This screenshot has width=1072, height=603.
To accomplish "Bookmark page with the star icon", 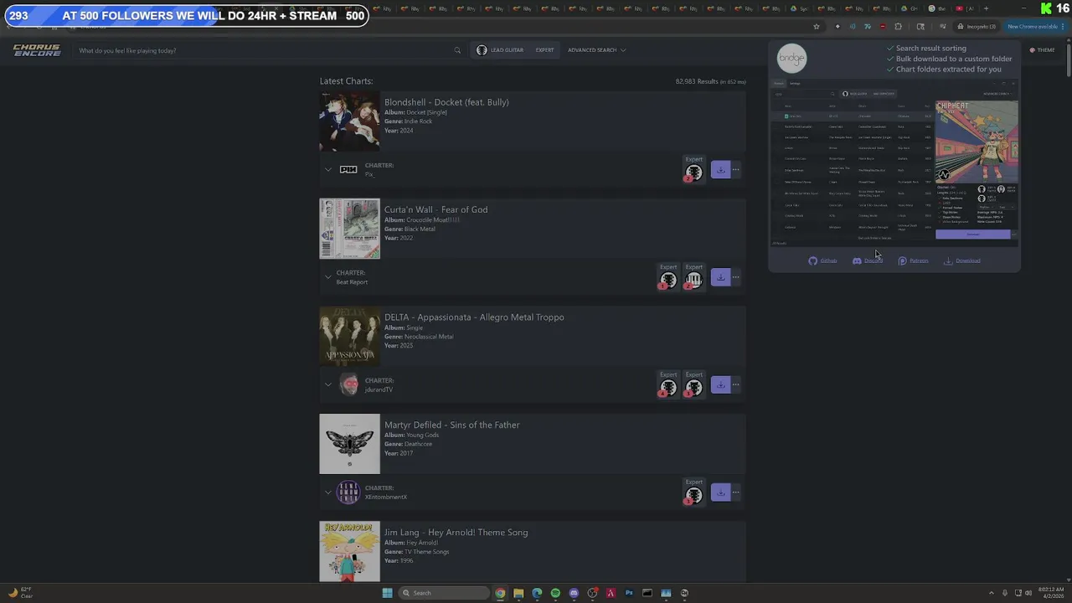I will click(x=817, y=27).
